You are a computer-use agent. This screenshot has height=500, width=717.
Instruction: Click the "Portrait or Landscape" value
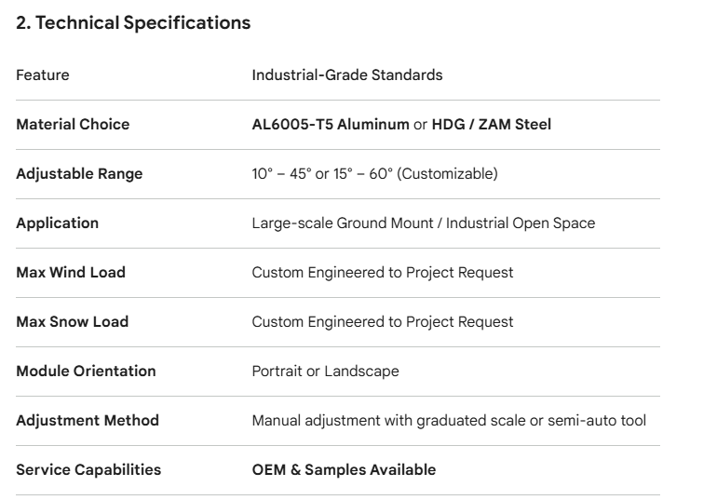point(325,371)
